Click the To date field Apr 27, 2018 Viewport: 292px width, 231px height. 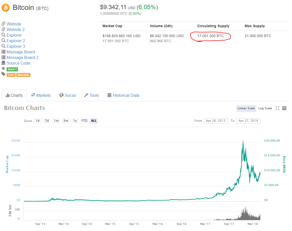[x=248, y=121]
